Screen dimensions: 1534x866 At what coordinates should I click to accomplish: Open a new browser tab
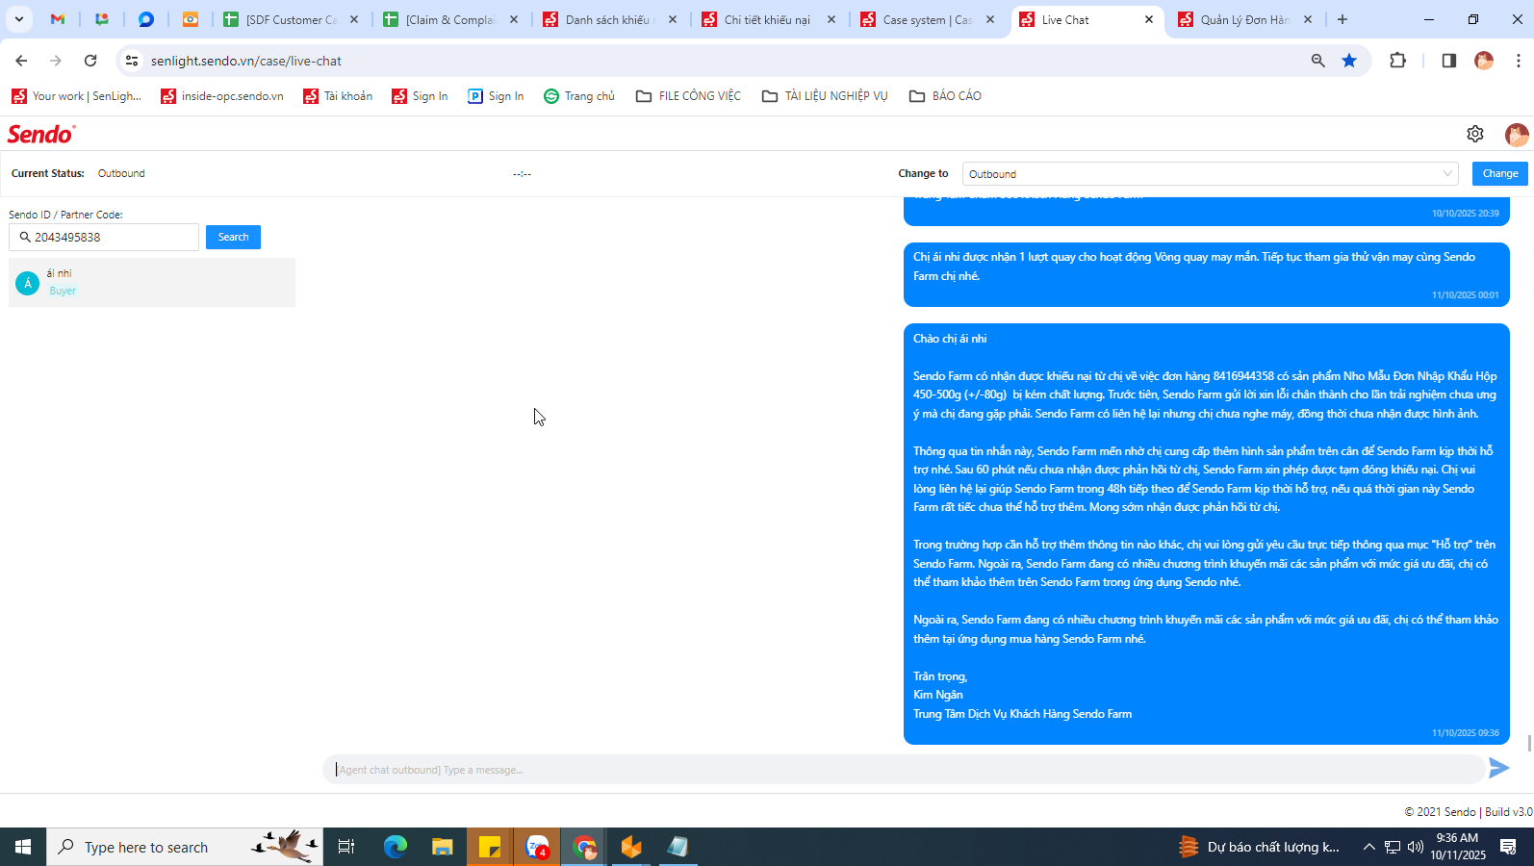pyautogui.click(x=1342, y=19)
